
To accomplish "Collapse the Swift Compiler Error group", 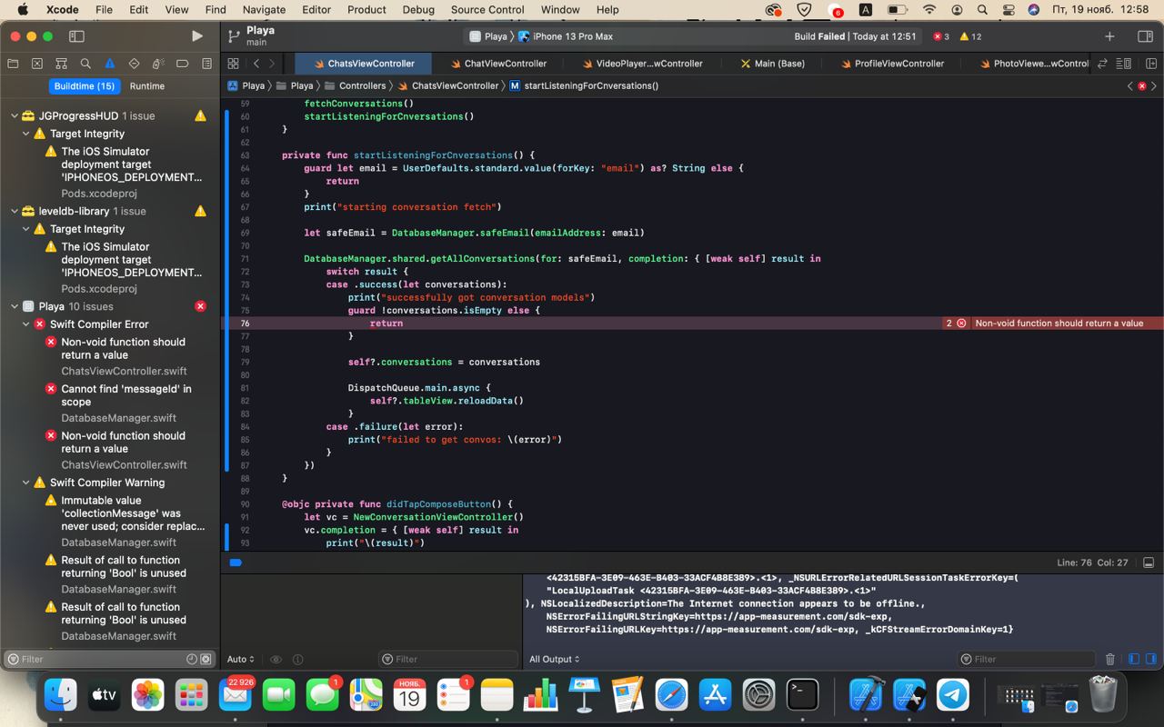I will pos(26,324).
